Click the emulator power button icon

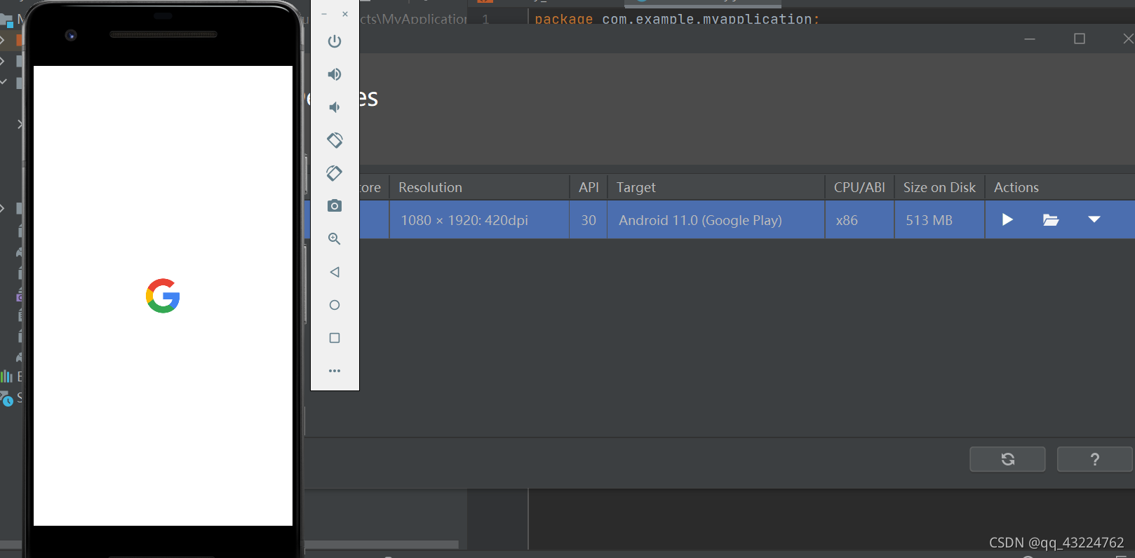tap(335, 41)
